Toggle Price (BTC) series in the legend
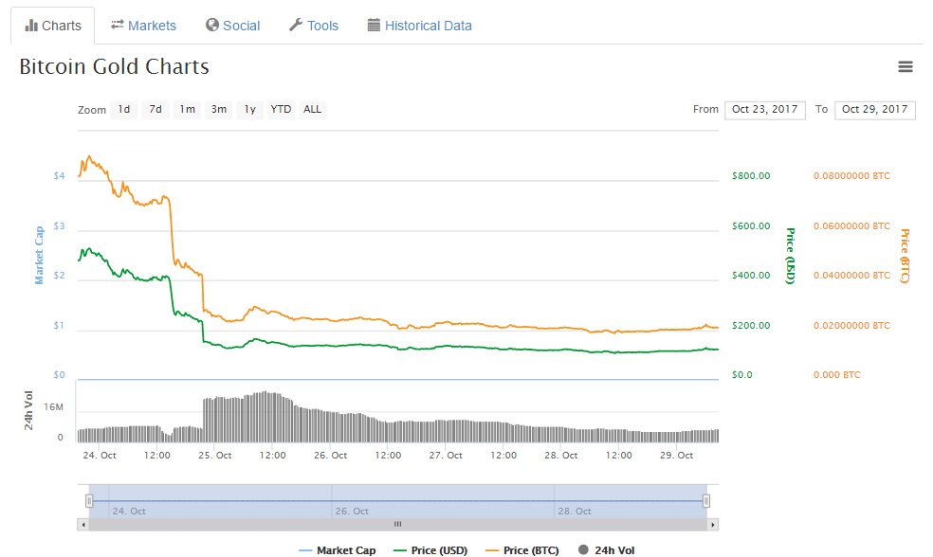 (522, 550)
